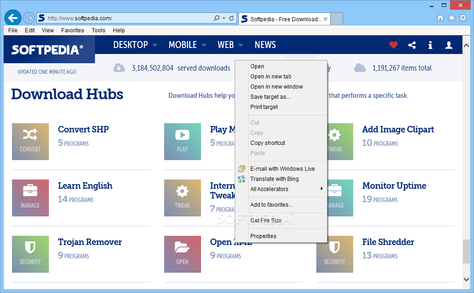This screenshot has height=293, width=474.
Task: Open the Manage tile beside Monitor Uptime
Action: 340,198
